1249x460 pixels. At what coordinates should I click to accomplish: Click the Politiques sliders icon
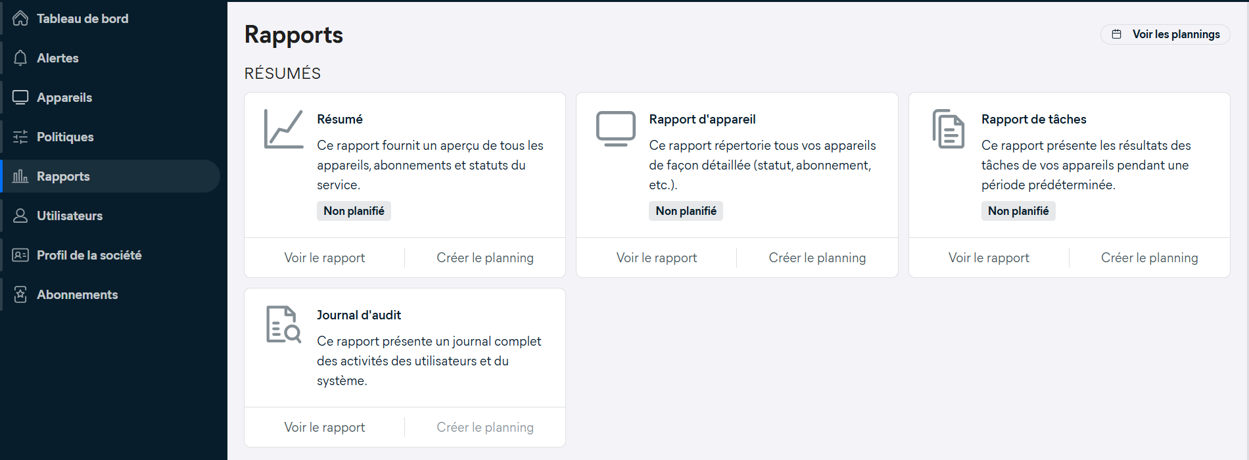click(20, 137)
